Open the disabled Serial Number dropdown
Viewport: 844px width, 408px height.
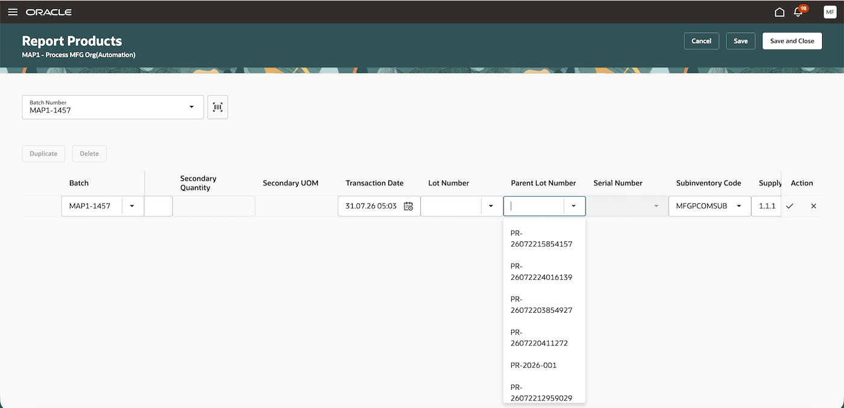click(x=656, y=206)
